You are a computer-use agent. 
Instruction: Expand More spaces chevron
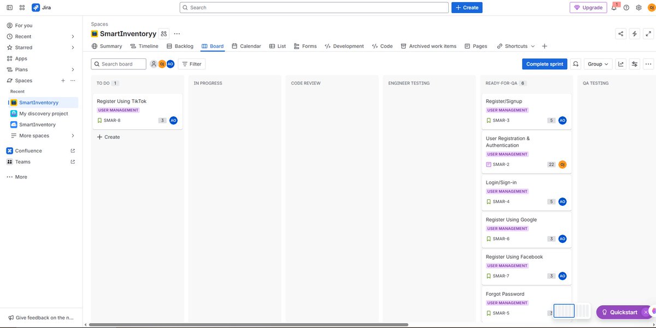click(73, 135)
